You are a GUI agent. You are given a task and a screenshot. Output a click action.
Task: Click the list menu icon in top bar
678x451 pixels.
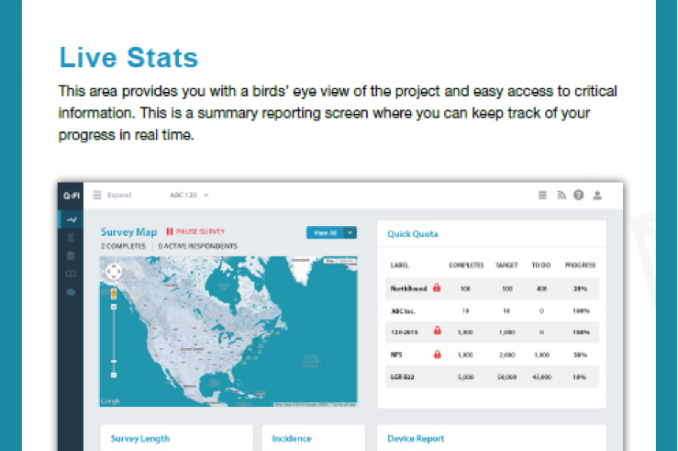pyautogui.click(x=542, y=195)
